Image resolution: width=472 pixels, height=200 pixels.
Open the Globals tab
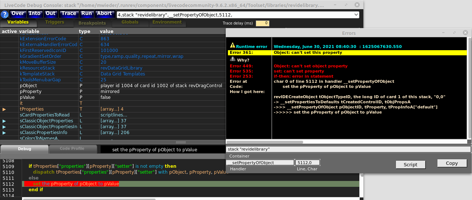(x=130, y=22)
